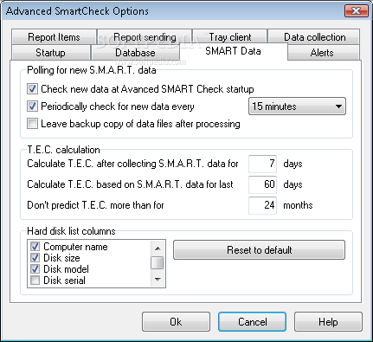
Task: Toggle Periodically check for new data checkbox
Action: [x=32, y=106]
